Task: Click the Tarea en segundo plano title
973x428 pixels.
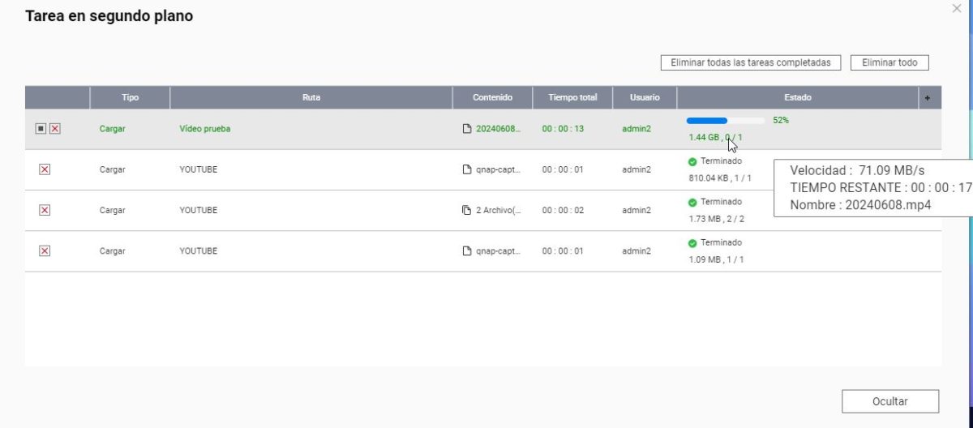Action: coord(109,15)
